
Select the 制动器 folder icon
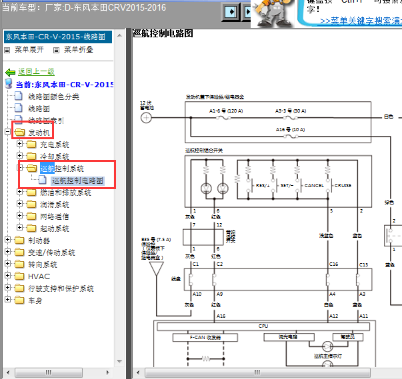[x=19, y=240]
